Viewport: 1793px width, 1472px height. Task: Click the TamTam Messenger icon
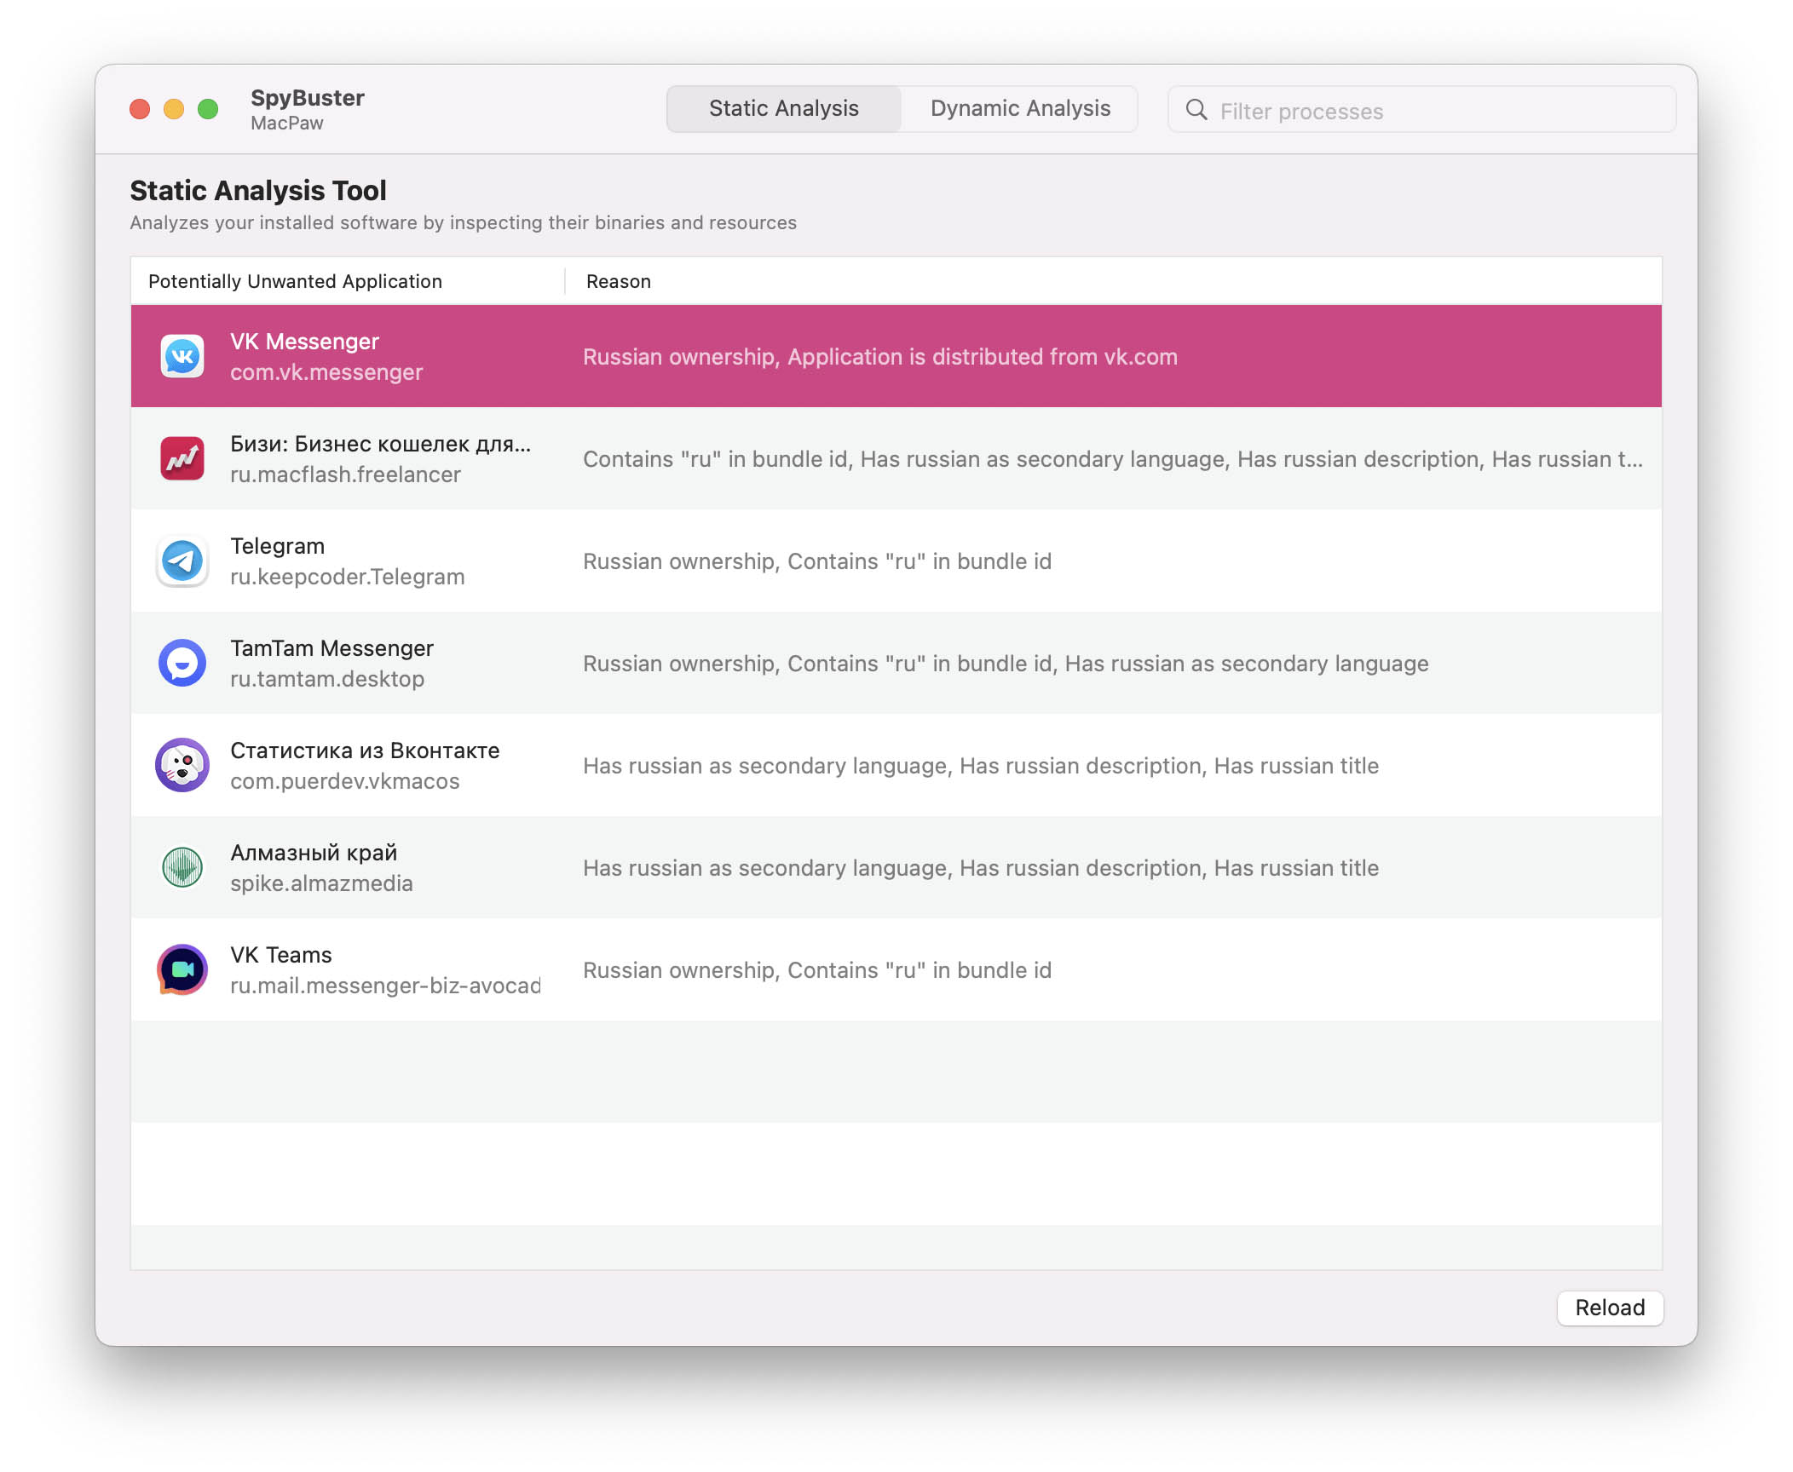pyautogui.click(x=182, y=663)
